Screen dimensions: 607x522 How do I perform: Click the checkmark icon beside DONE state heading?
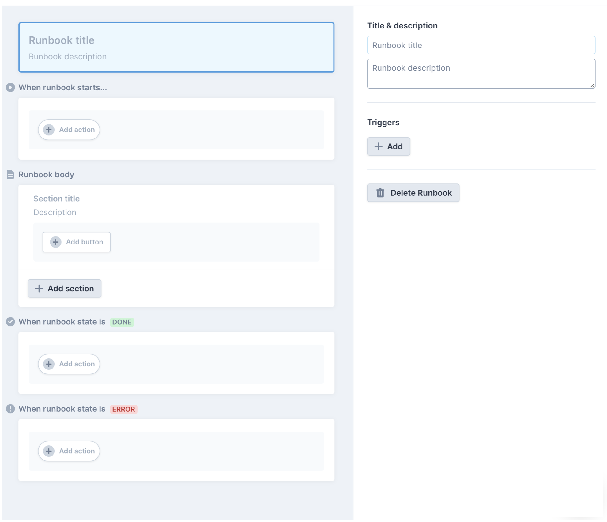10,322
